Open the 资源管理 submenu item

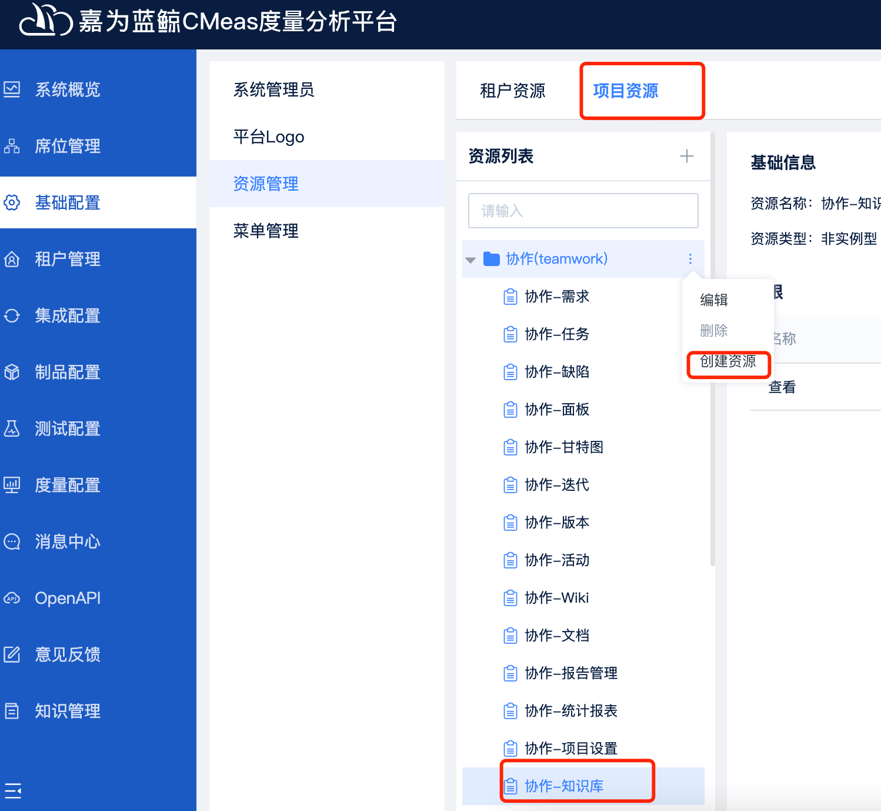click(x=327, y=184)
